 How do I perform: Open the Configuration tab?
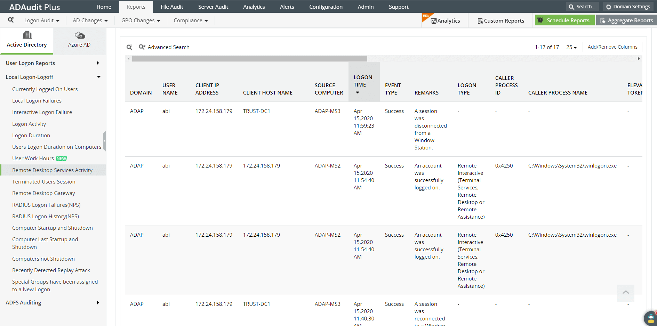coord(326,7)
